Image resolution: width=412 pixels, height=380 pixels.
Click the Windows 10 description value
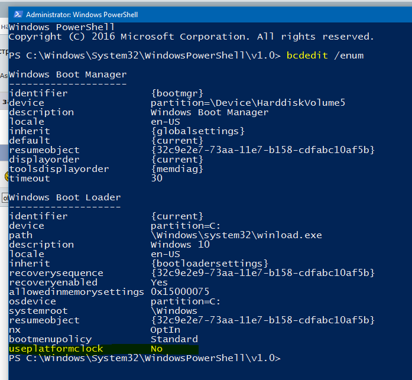click(177, 245)
